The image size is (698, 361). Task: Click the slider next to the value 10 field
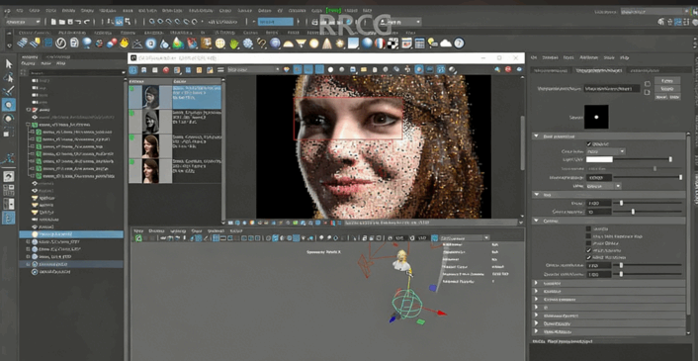pyautogui.click(x=649, y=212)
